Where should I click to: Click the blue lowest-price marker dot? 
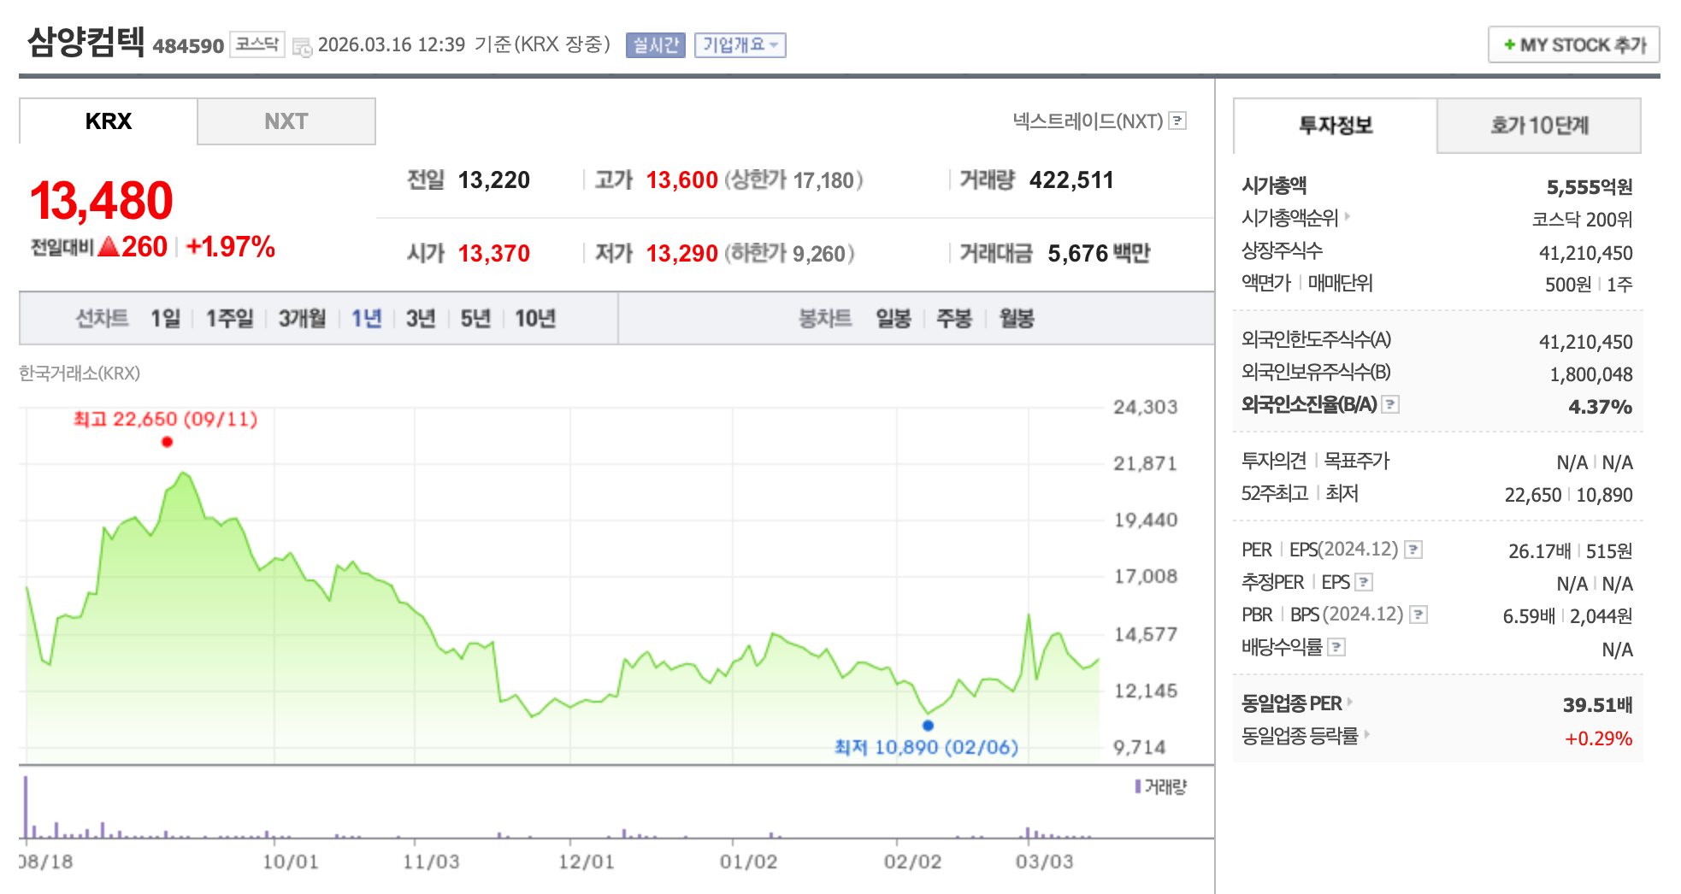(928, 726)
